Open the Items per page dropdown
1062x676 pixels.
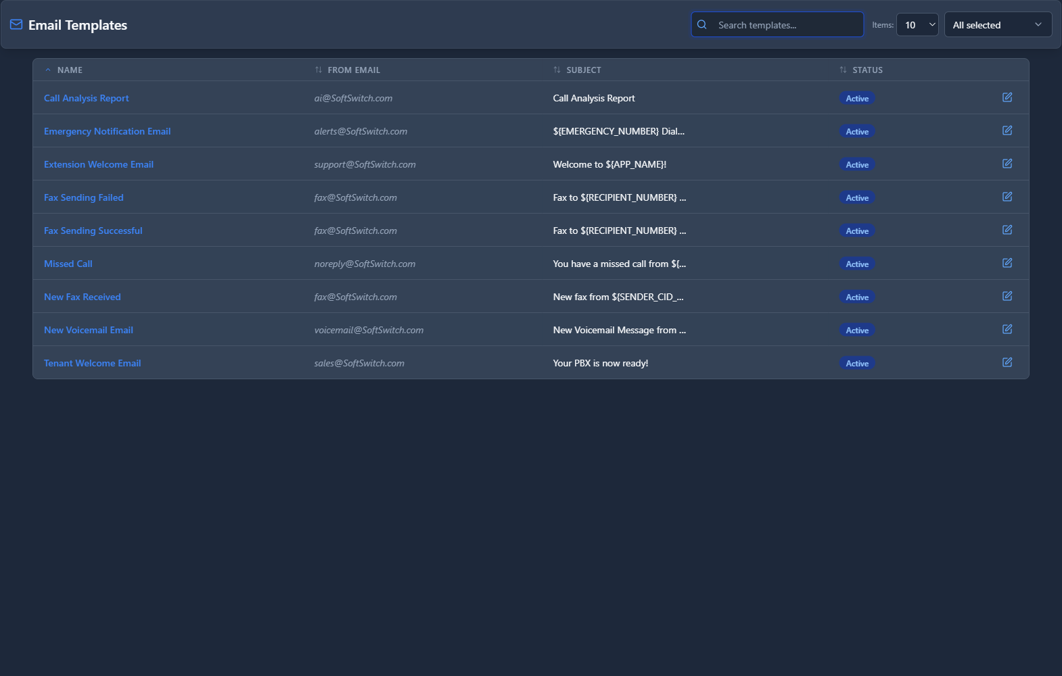917,25
